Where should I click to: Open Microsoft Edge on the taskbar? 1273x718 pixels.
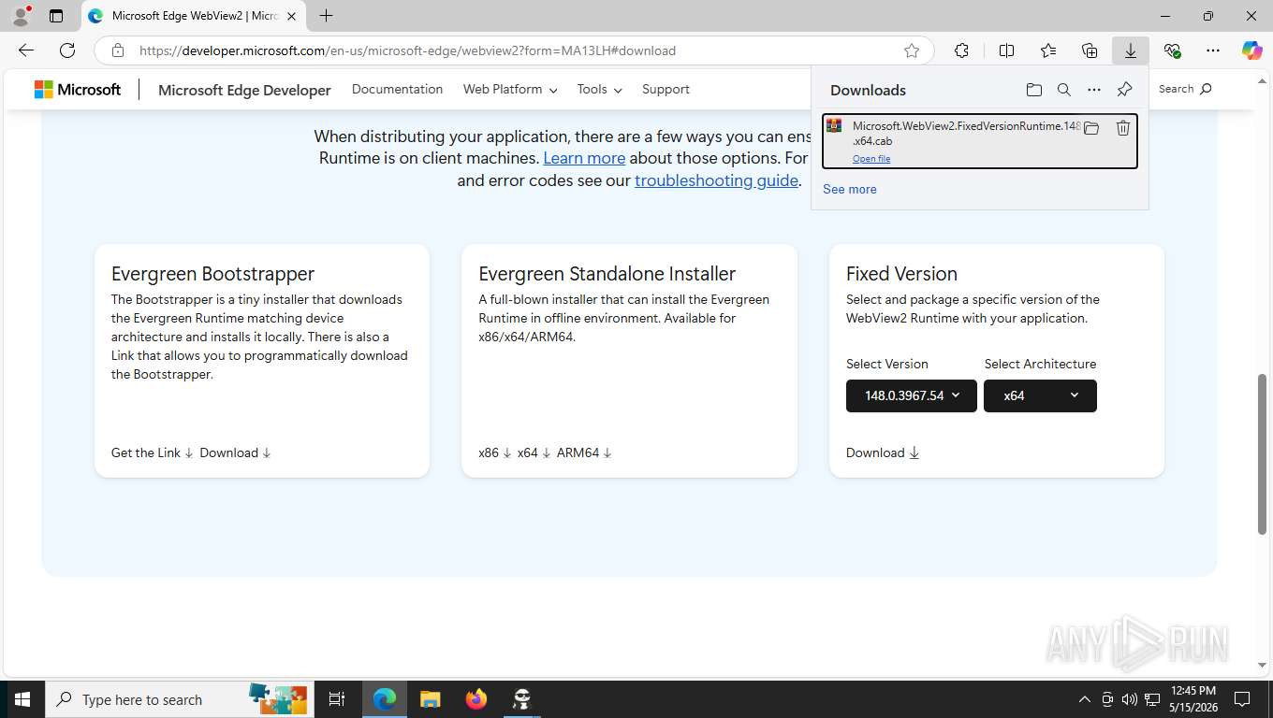pos(385,699)
